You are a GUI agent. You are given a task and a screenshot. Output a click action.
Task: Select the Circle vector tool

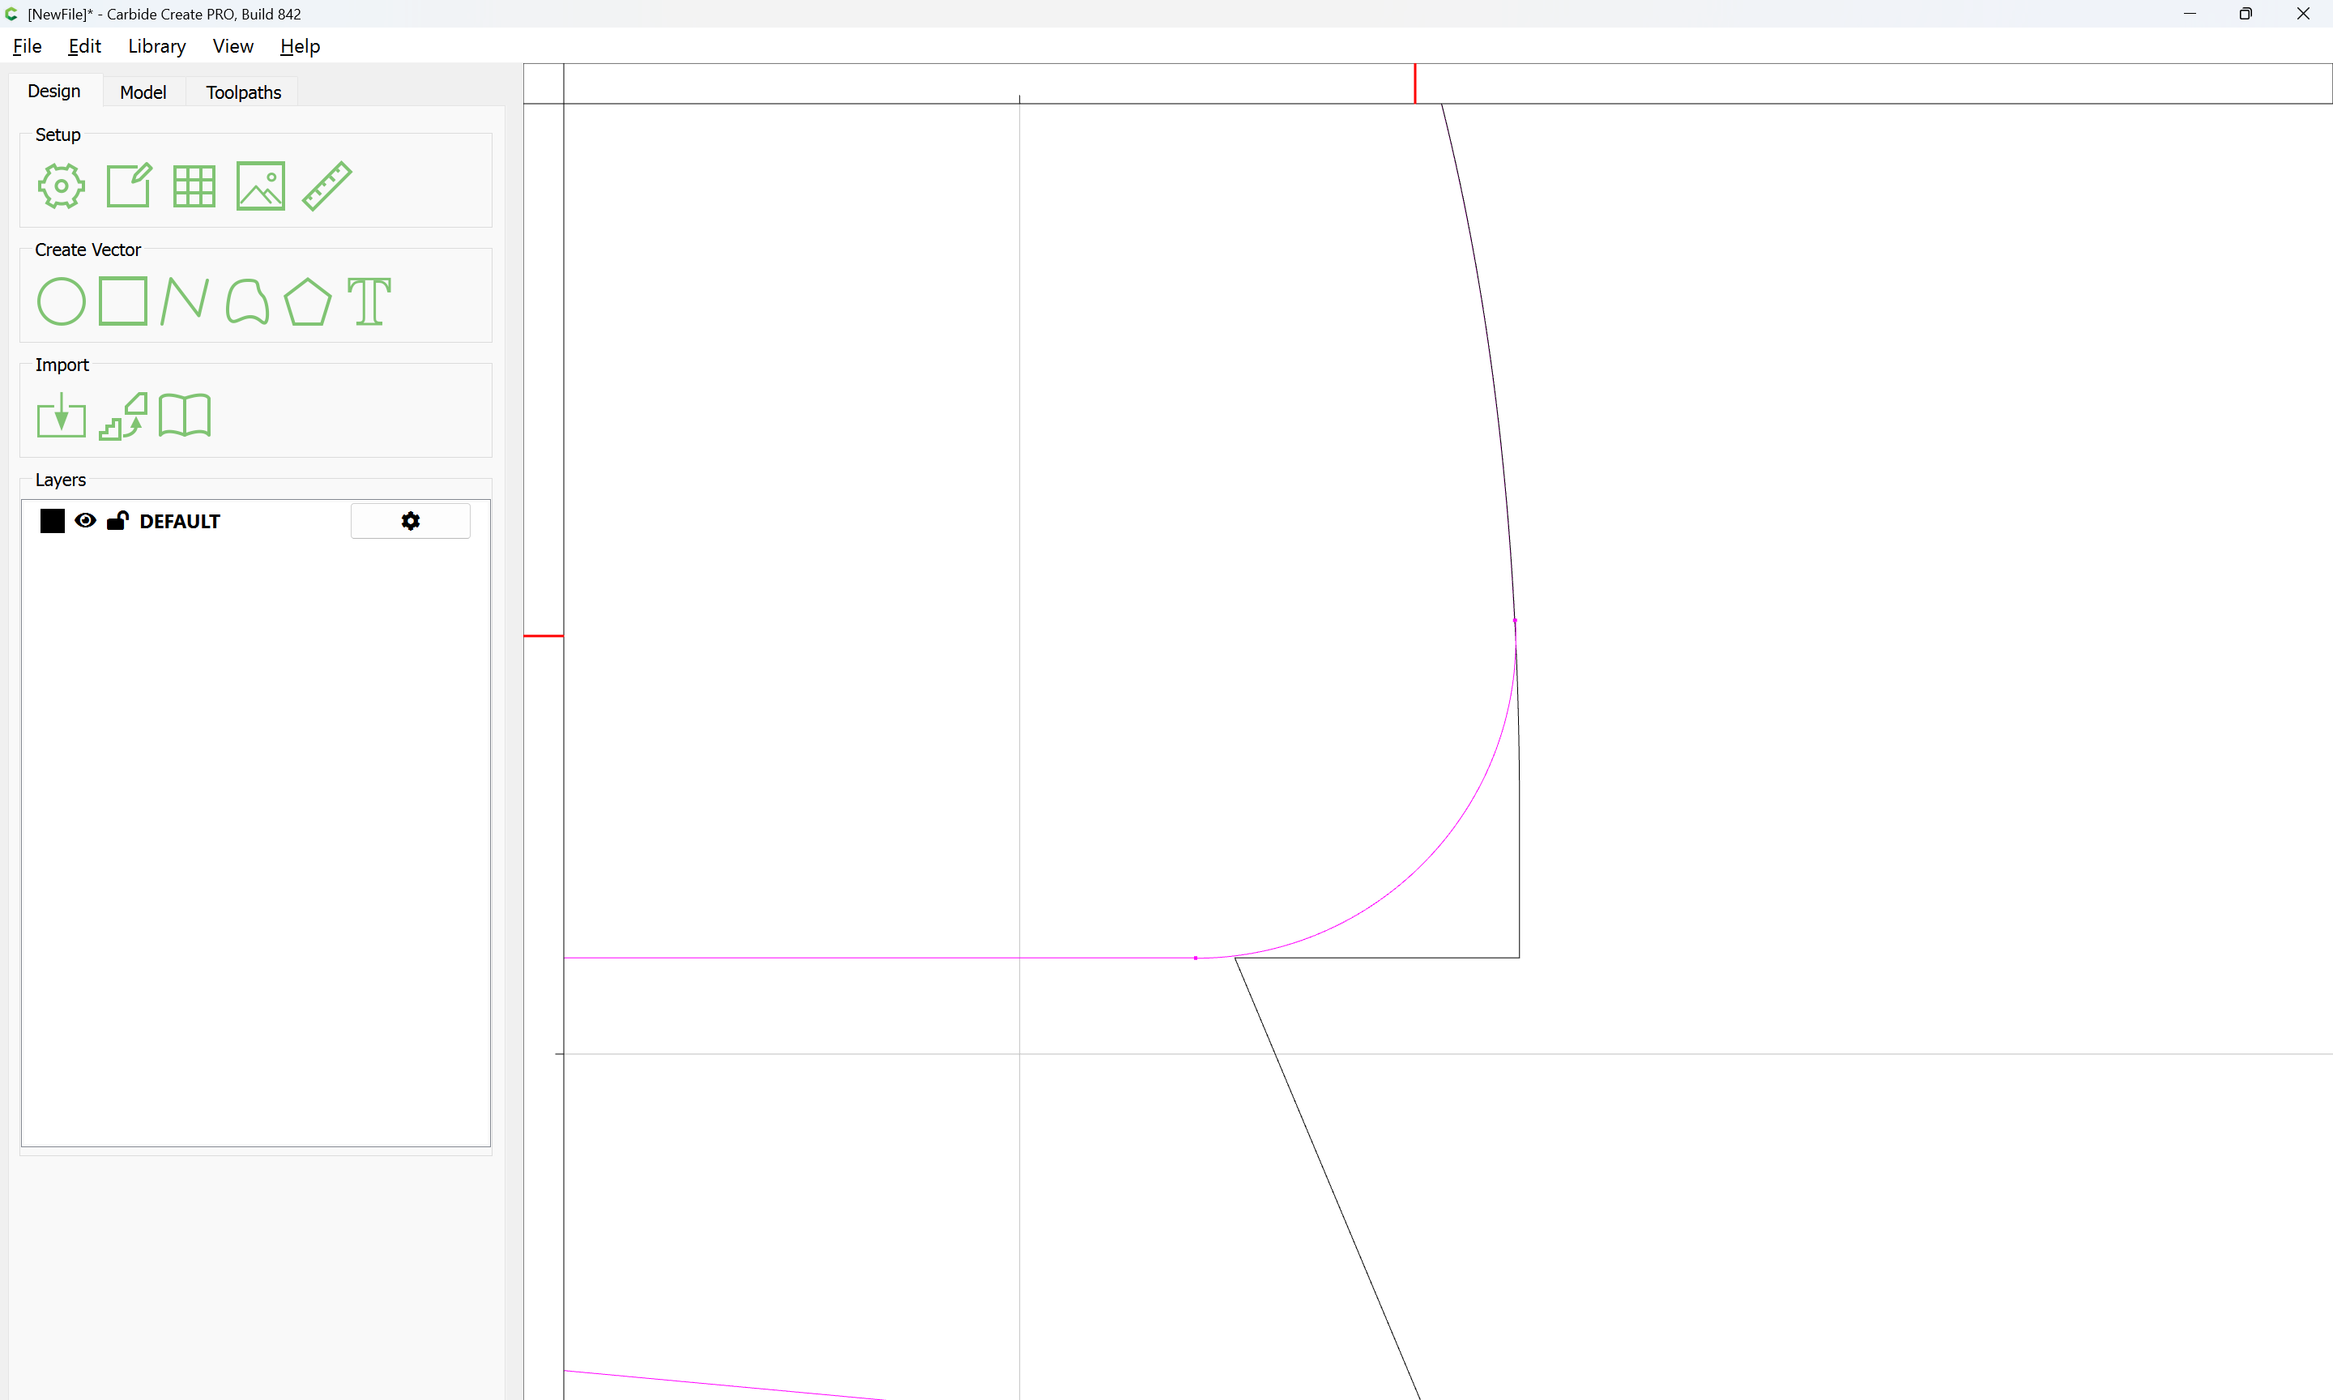pos(62,302)
